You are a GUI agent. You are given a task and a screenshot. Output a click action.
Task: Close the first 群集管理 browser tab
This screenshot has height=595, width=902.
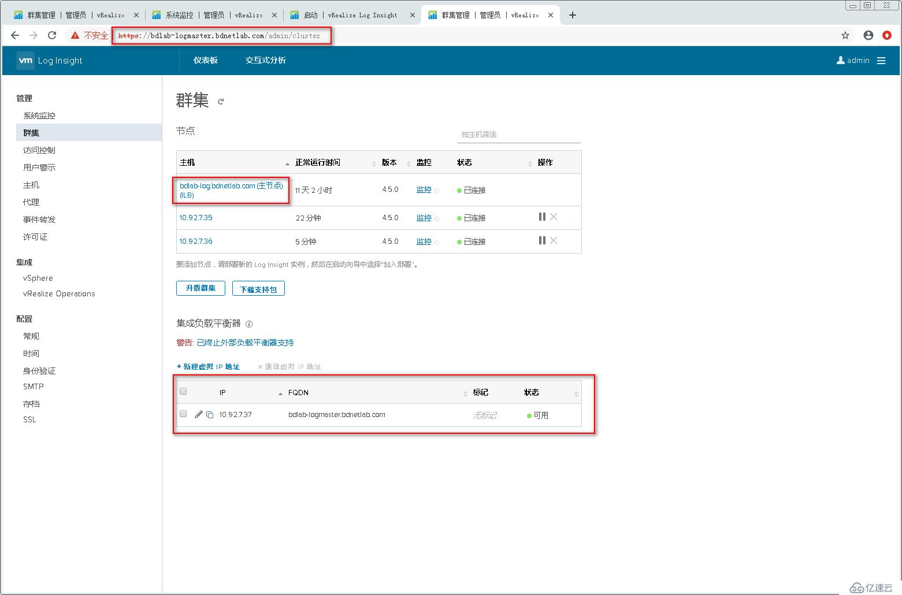[x=136, y=15]
